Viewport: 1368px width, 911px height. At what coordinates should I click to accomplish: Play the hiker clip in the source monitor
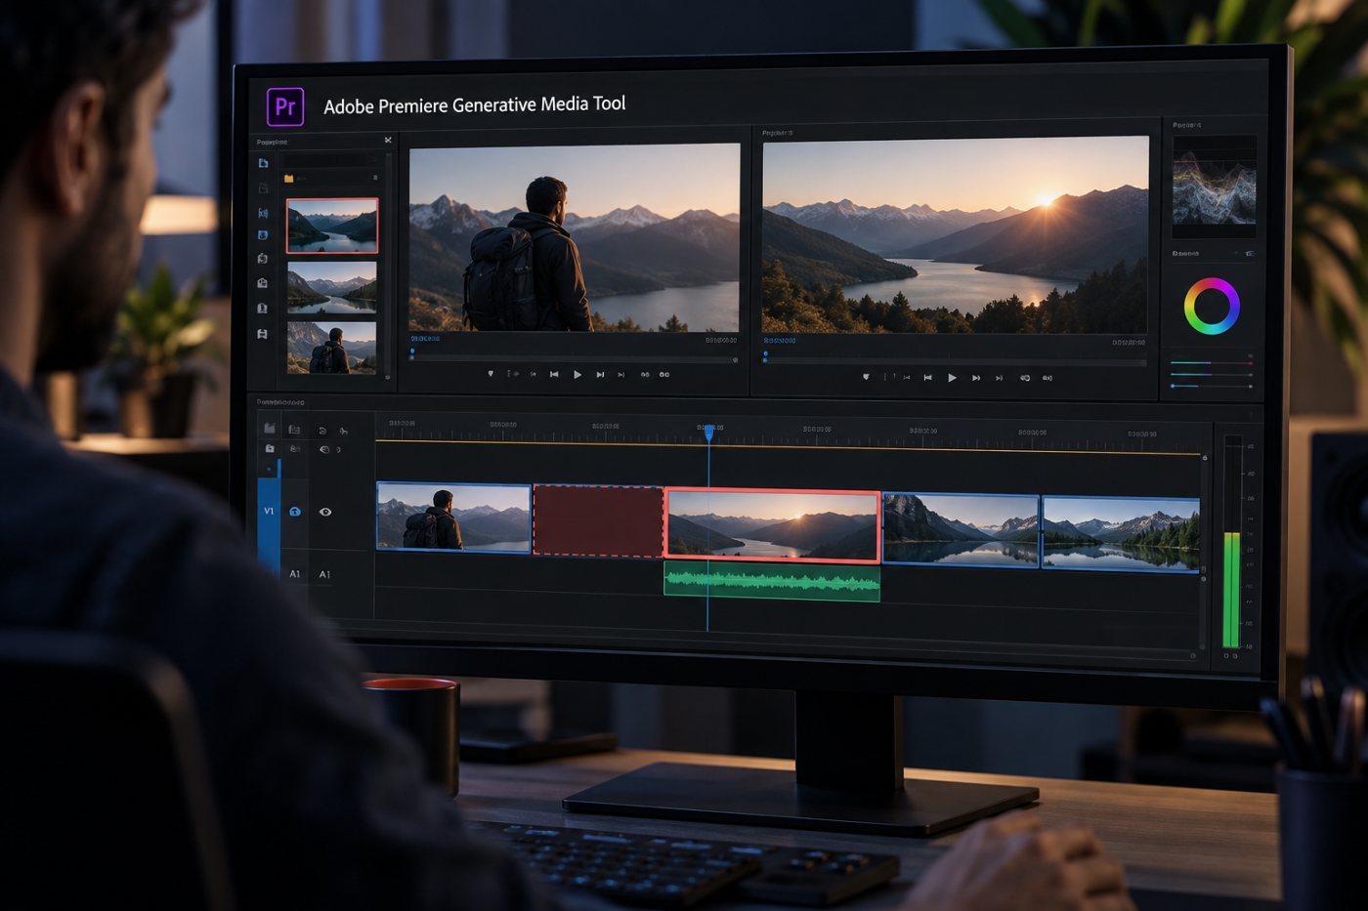(577, 374)
